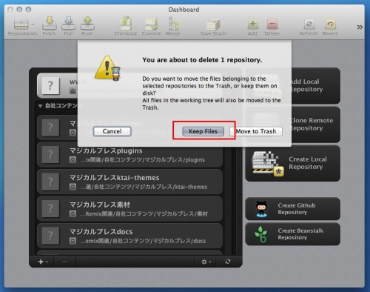Open the plus add menu under the list
This screenshot has width=370, height=292.
tap(43, 262)
